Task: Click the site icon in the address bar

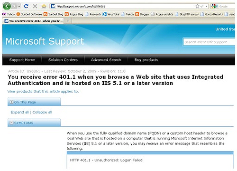Action: 53,6
